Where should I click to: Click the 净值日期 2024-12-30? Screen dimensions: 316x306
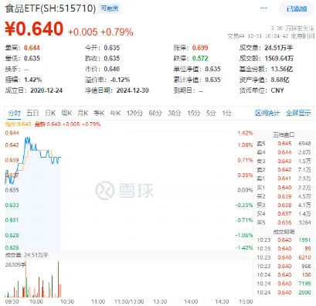(x=132, y=90)
